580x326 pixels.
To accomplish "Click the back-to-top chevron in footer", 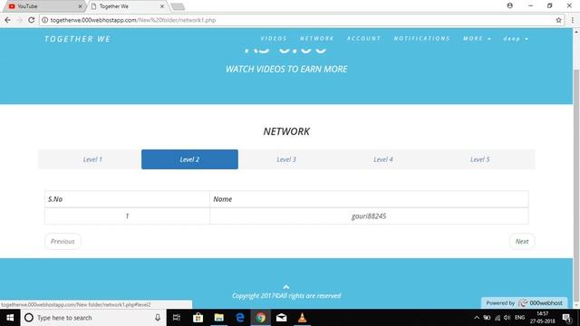I will coord(286,287).
